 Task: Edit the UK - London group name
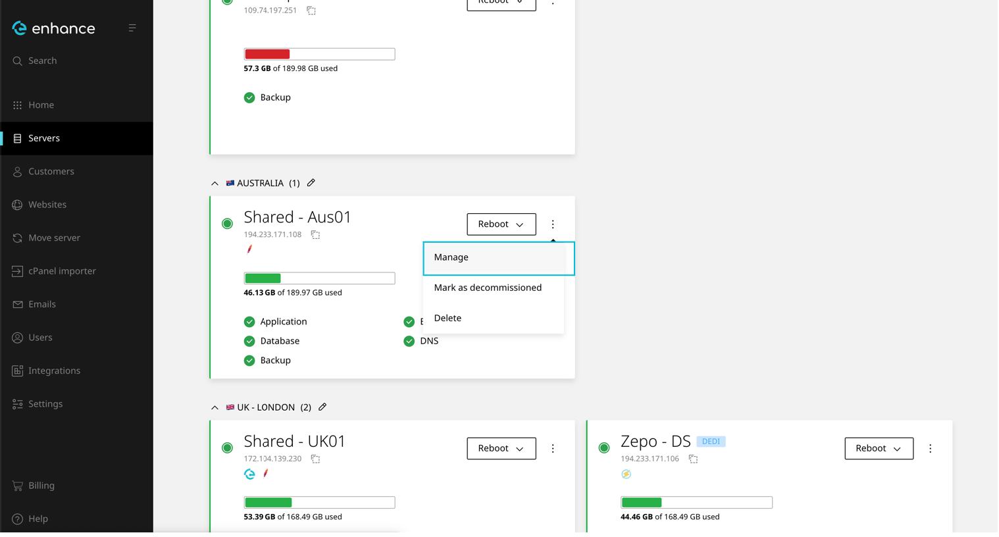(322, 407)
